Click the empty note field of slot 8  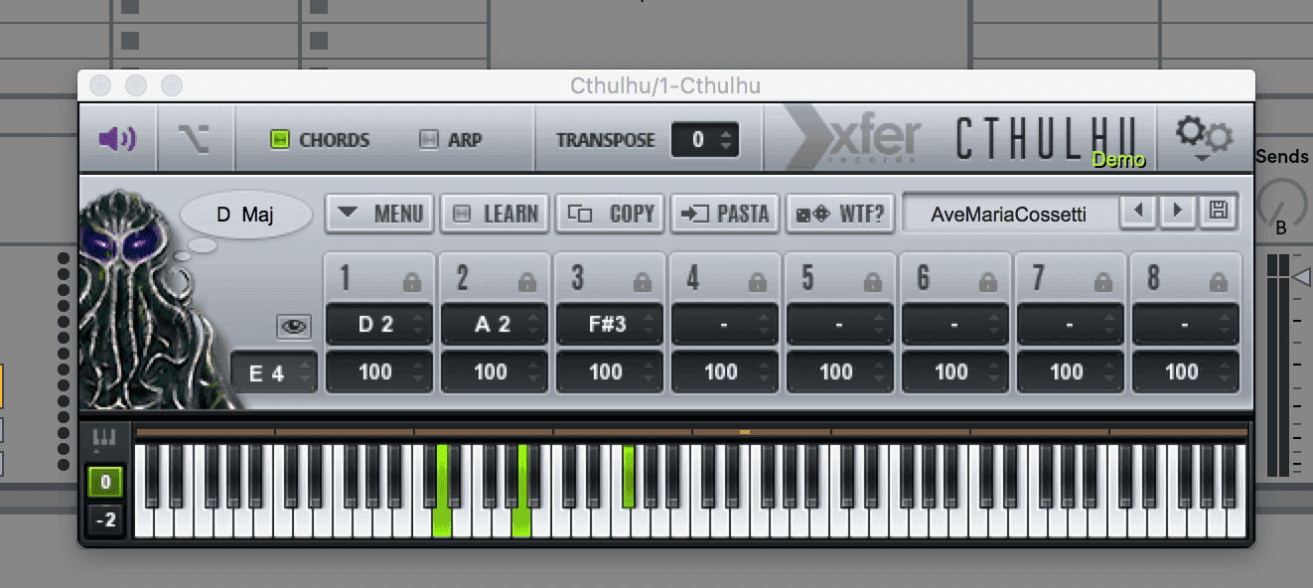click(x=1186, y=324)
